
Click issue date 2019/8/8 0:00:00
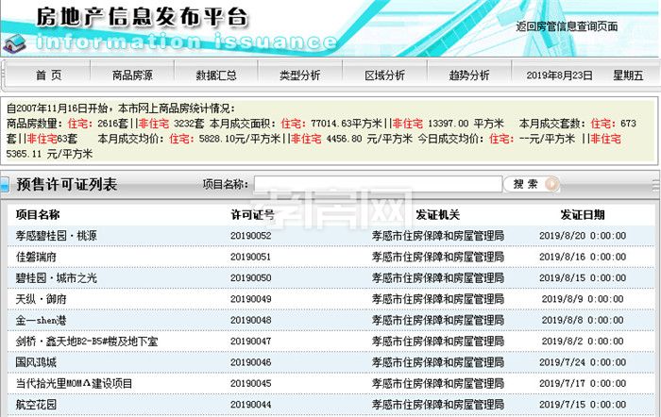[x=583, y=320]
